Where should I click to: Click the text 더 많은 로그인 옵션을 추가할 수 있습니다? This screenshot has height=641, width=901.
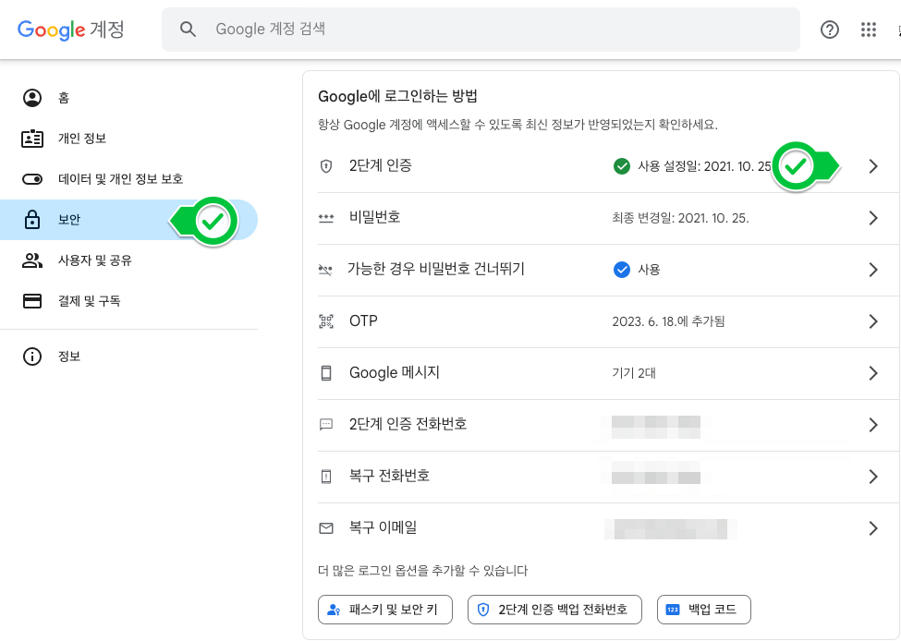[x=422, y=571]
